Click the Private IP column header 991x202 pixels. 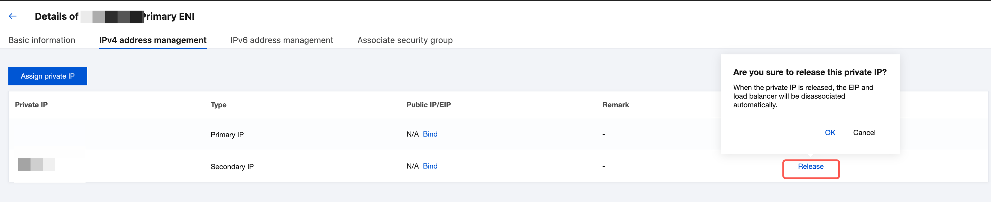click(x=31, y=105)
